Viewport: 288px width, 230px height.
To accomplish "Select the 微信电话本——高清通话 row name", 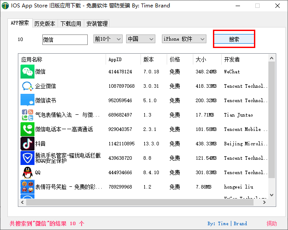I will tap(64, 129).
